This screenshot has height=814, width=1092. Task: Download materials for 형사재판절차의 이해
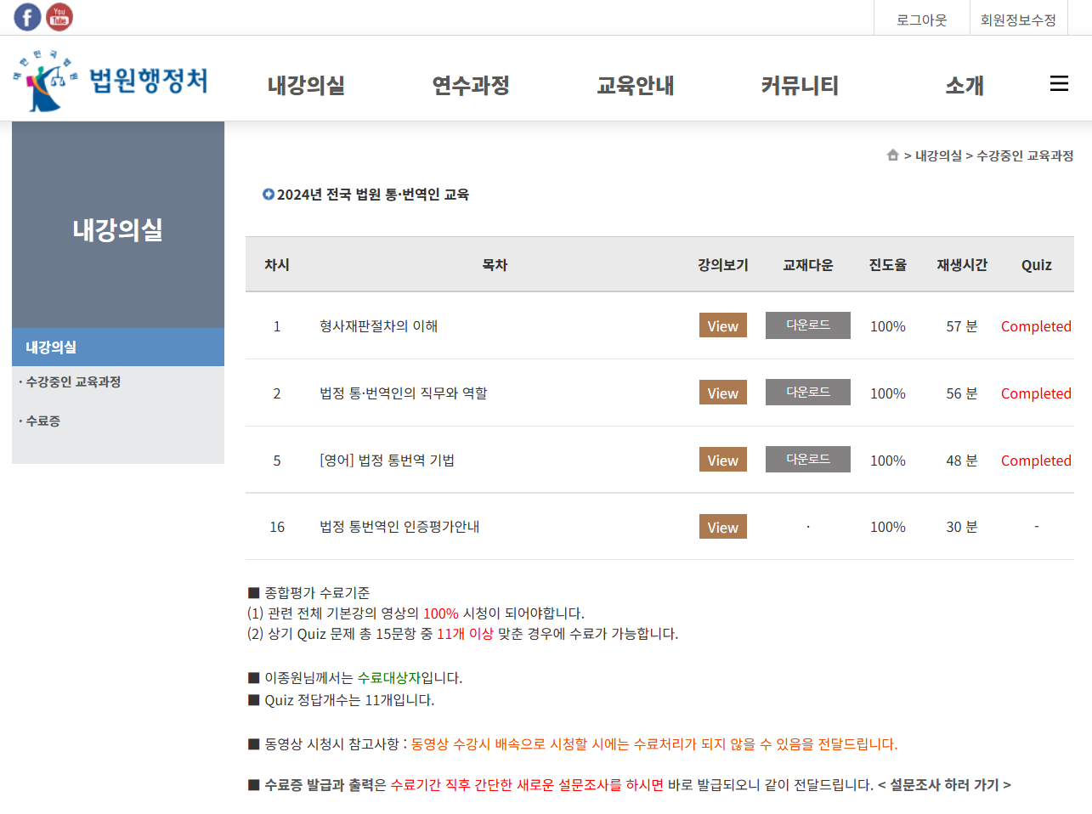(807, 325)
